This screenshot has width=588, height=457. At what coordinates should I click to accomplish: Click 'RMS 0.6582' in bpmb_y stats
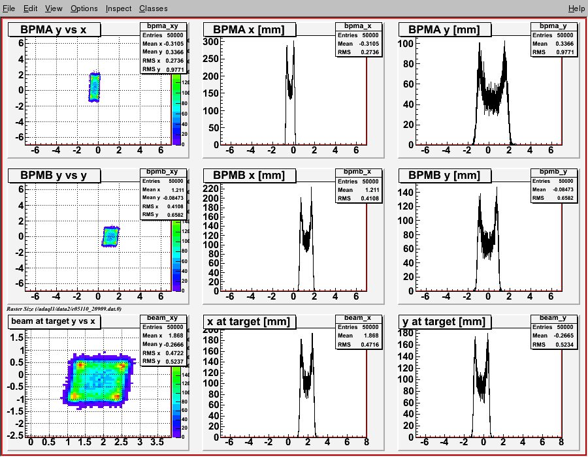point(554,198)
